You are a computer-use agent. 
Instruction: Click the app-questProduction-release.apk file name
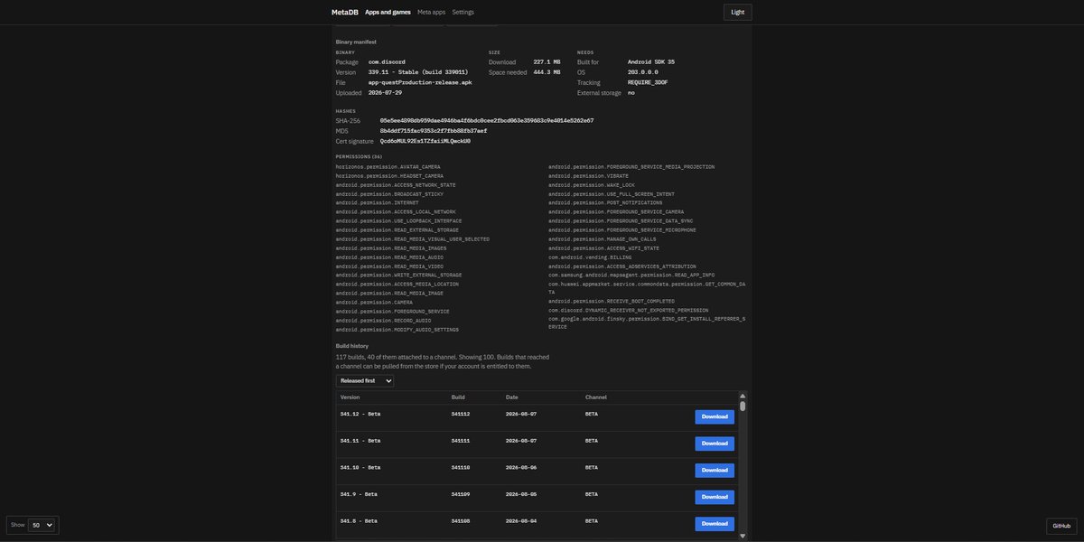420,82
